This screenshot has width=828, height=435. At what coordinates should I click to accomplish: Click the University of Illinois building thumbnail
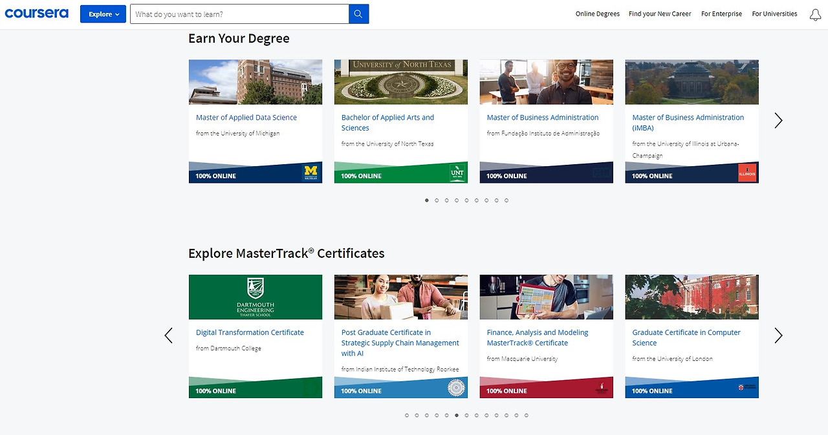692,82
